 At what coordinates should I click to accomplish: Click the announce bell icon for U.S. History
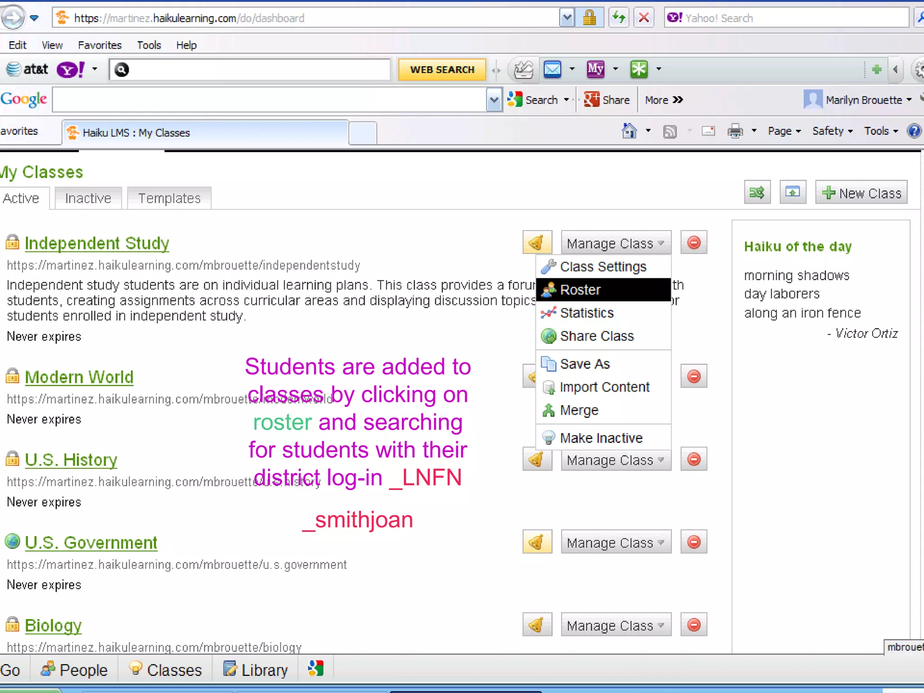537,459
